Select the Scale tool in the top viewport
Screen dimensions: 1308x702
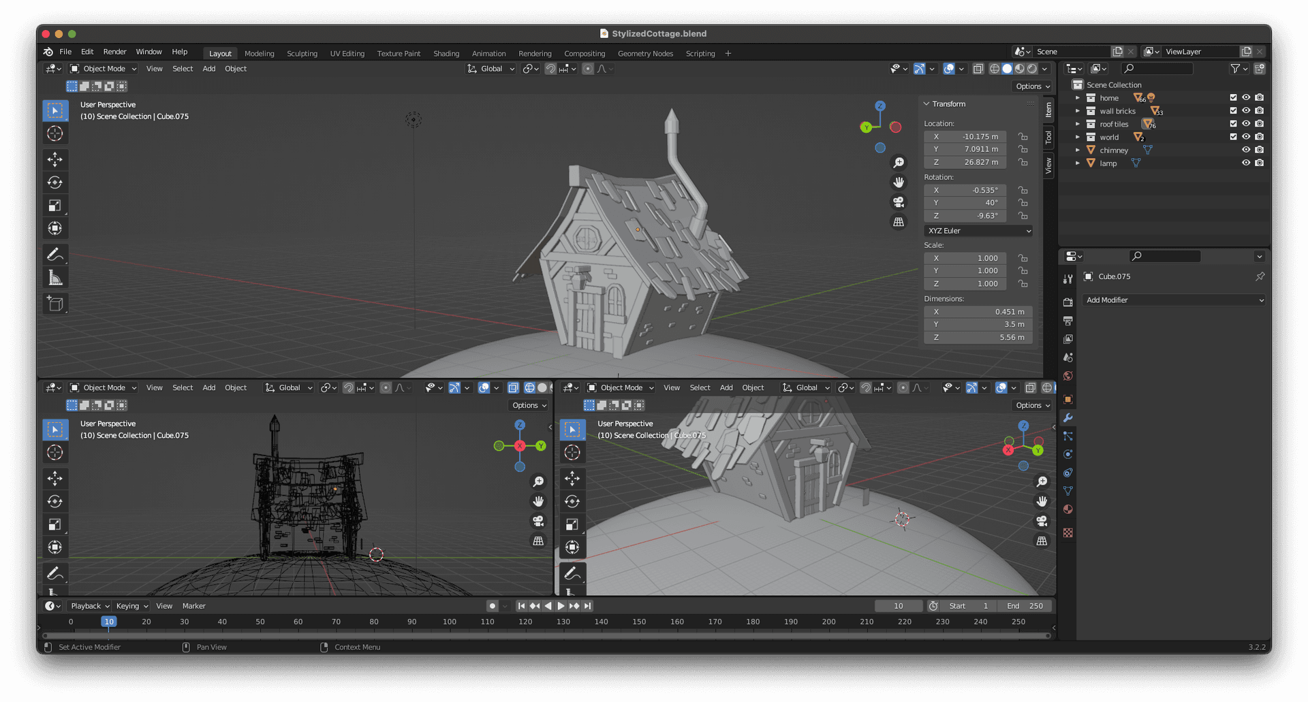pyautogui.click(x=55, y=205)
